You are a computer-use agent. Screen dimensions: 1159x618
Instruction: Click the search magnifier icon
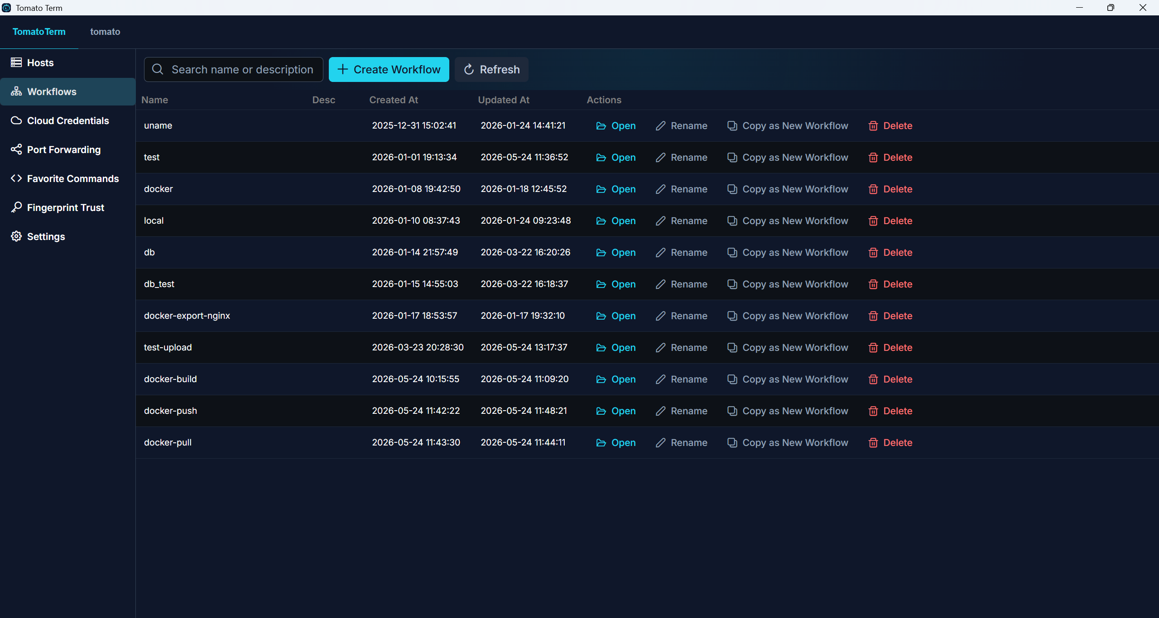pos(158,69)
